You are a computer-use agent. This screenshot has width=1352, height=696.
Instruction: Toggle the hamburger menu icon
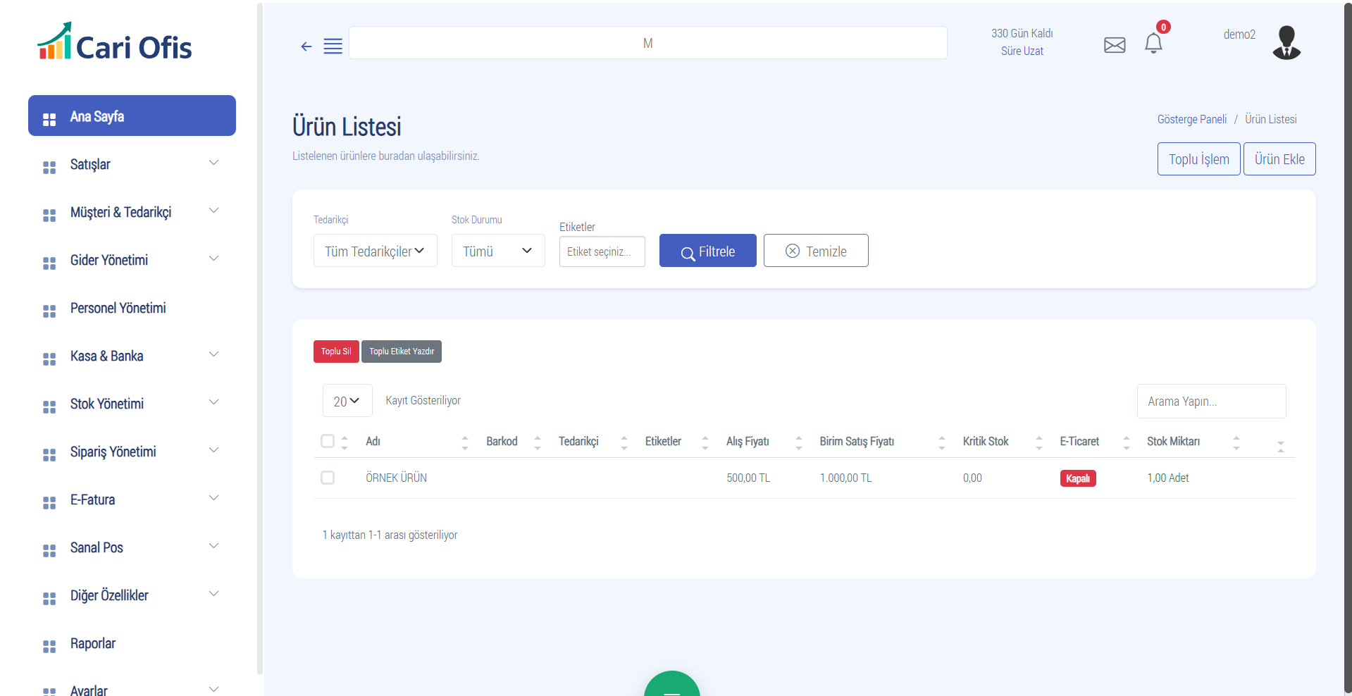333,46
